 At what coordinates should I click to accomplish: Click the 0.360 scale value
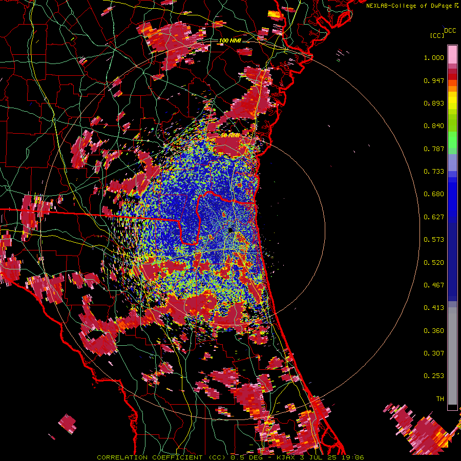434,331
